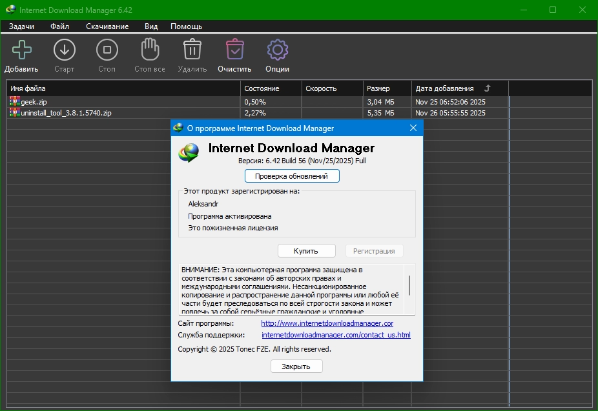598x411 pixels.
Task: Open the Скачивание menu
Action: pyautogui.click(x=107, y=26)
